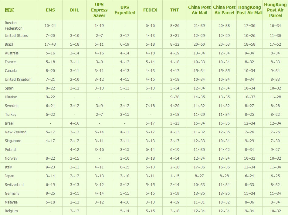Select Turkey HongKong Post Air Parcel 8~22

point(275,115)
